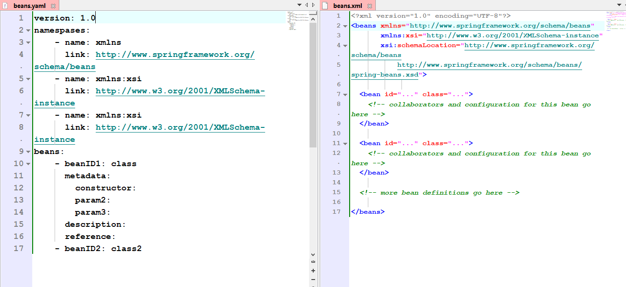Click the split view icon below yaml scrollbar
Image resolution: width=626 pixels, height=287 pixels.
(313, 262)
